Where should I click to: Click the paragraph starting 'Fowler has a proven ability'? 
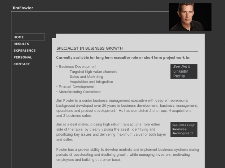(x=128, y=154)
